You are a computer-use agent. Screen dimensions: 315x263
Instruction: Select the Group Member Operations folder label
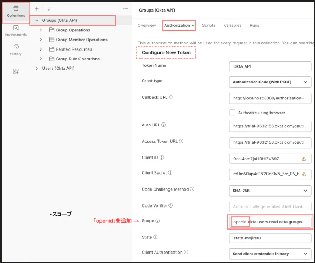[x=82, y=40]
